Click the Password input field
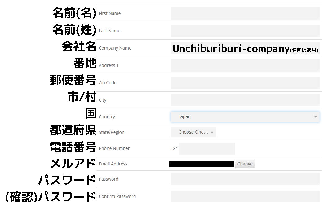 245,179
